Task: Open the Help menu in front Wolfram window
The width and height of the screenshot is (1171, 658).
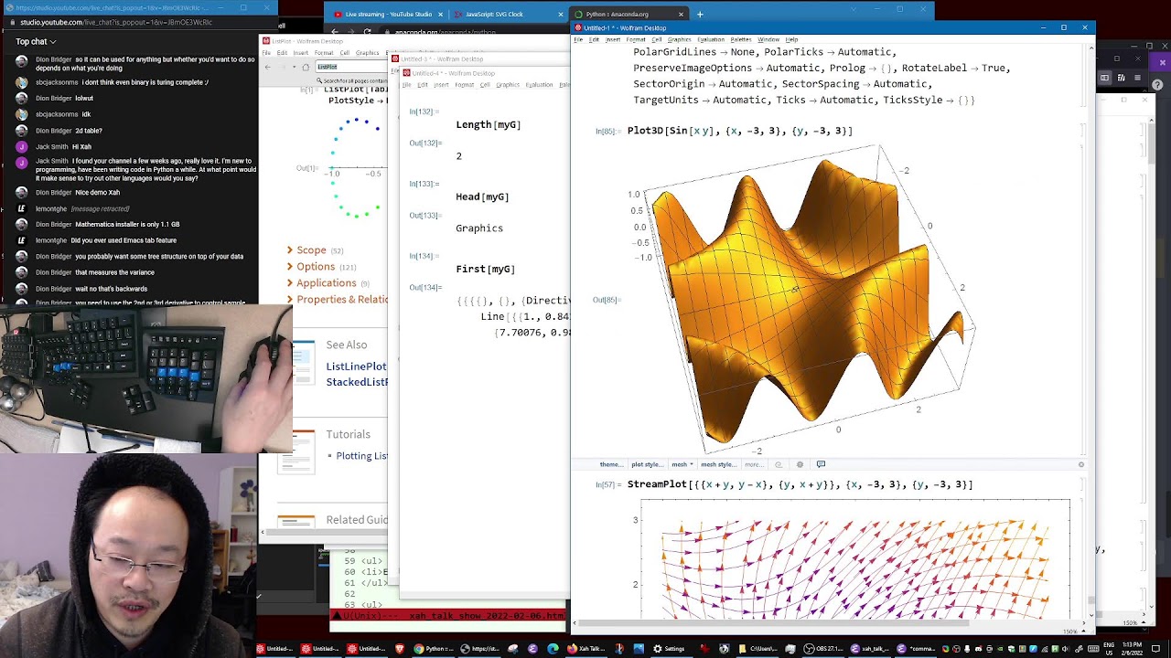Action: tap(791, 39)
